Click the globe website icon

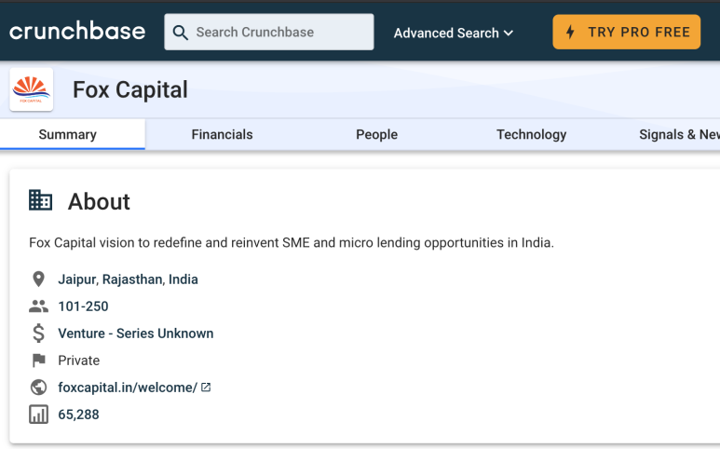click(x=38, y=388)
